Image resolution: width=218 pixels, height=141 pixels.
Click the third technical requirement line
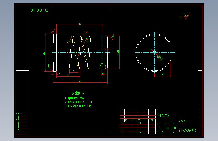click(x=78, y=106)
